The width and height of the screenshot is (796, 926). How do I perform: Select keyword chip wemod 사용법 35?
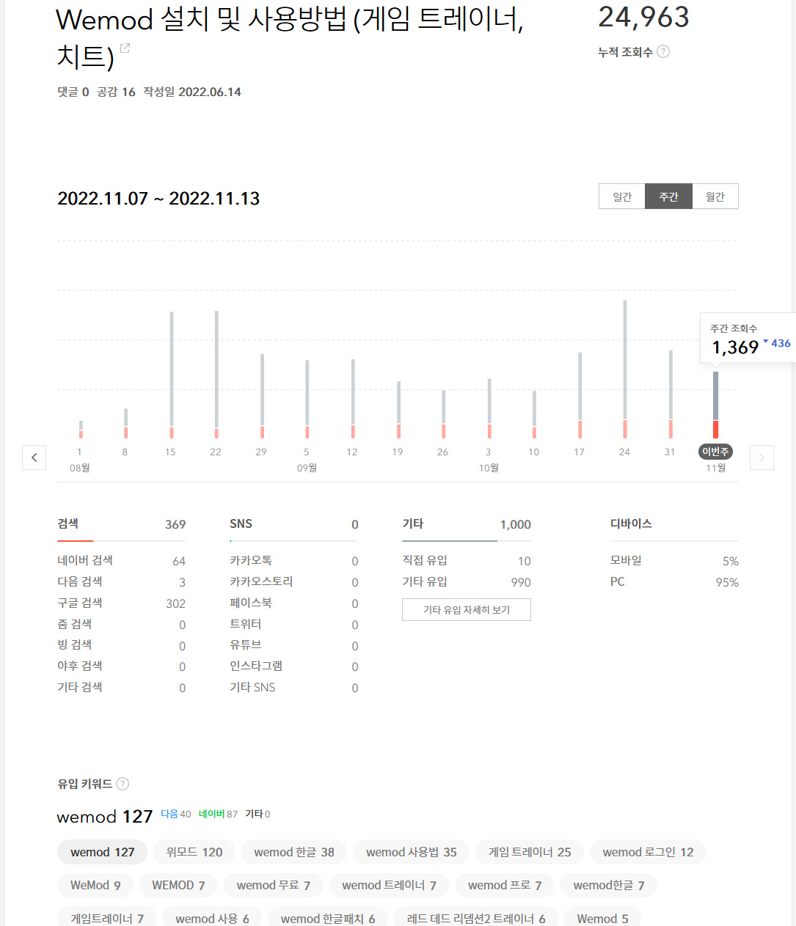412,852
